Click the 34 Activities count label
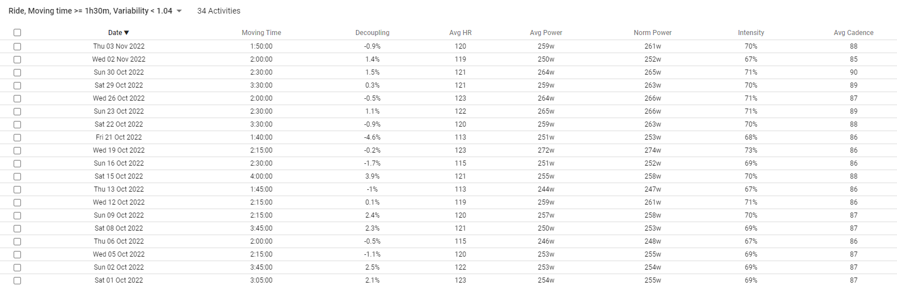897x286 pixels. 219,11
